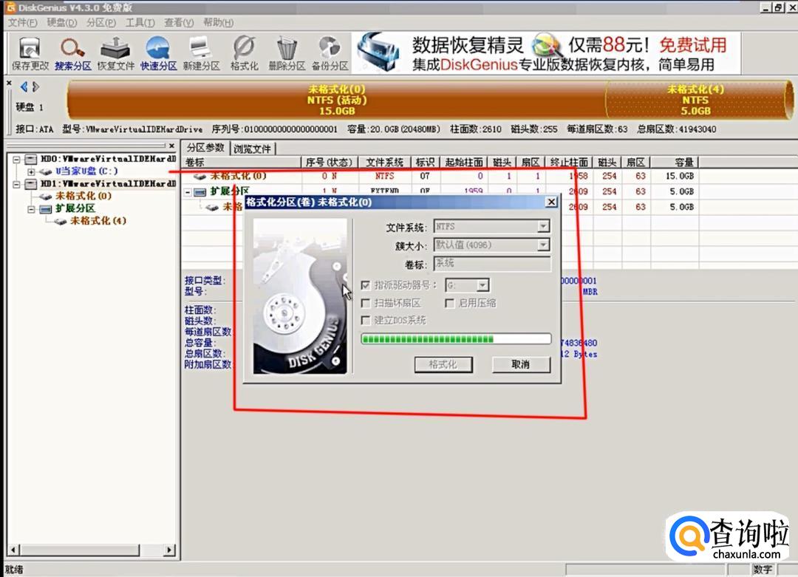Open the 文件系统 NTFS dropdown
Image resolution: width=798 pixels, height=577 pixels.
pyautogui.click(x=544, y=226)
